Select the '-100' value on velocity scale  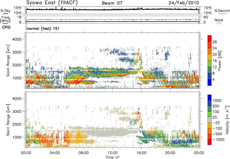coord(217,128)
